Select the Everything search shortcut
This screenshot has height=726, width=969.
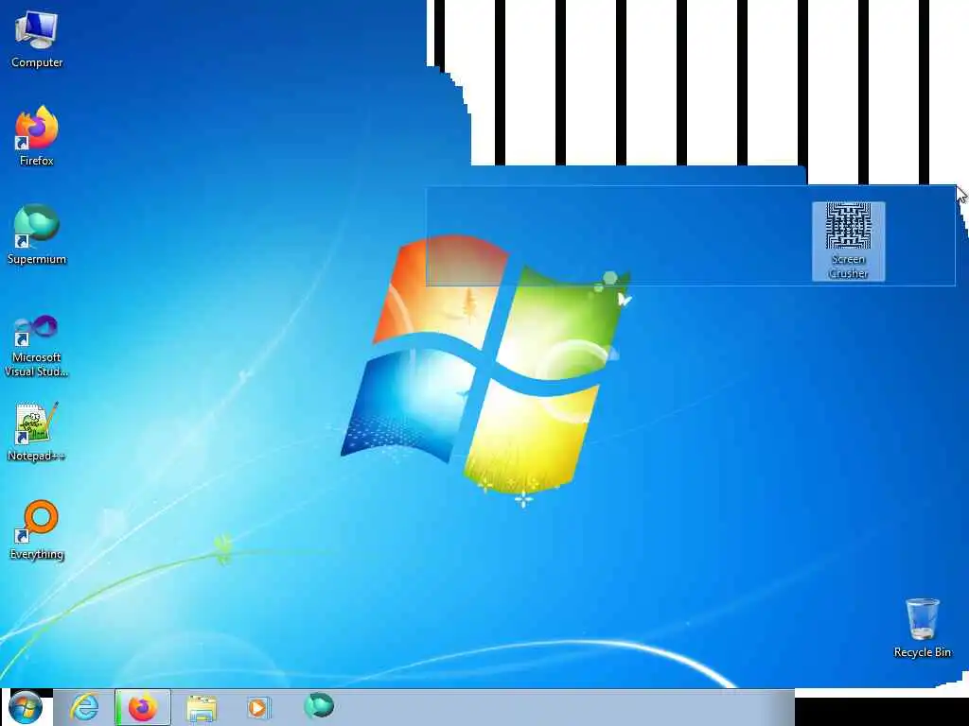[x=37, y=529]
